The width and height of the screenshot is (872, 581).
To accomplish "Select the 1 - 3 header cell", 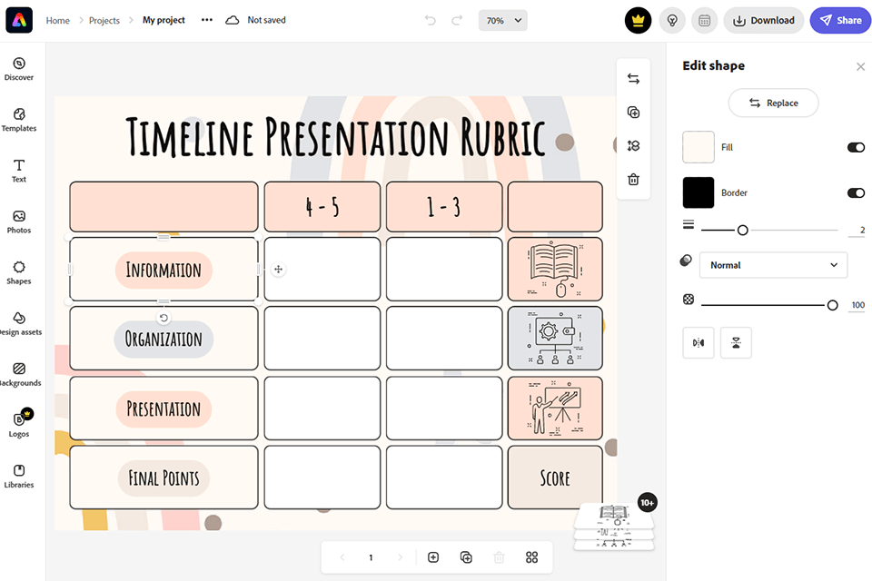I will (444, 207).
